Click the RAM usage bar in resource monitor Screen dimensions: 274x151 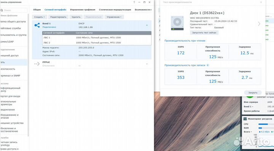[x=266, y=128]
